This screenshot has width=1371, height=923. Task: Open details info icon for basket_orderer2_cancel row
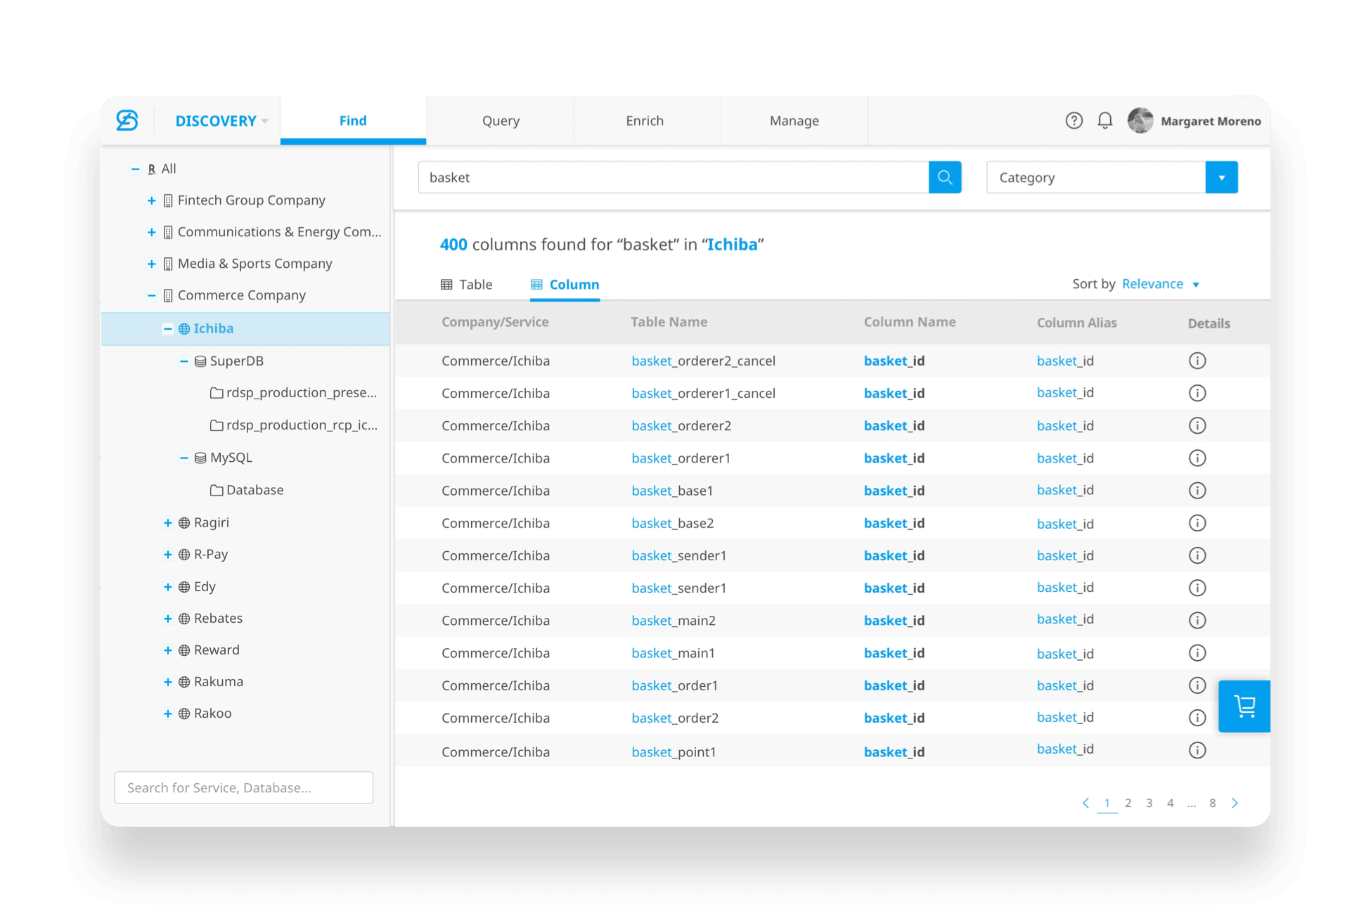tap(1197, 361)
